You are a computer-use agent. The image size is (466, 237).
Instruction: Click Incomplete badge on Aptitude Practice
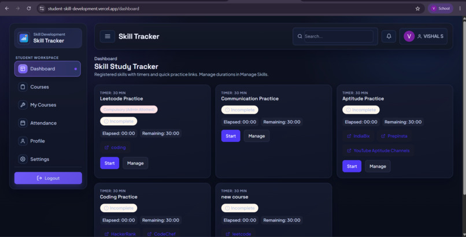pos(361,110)
